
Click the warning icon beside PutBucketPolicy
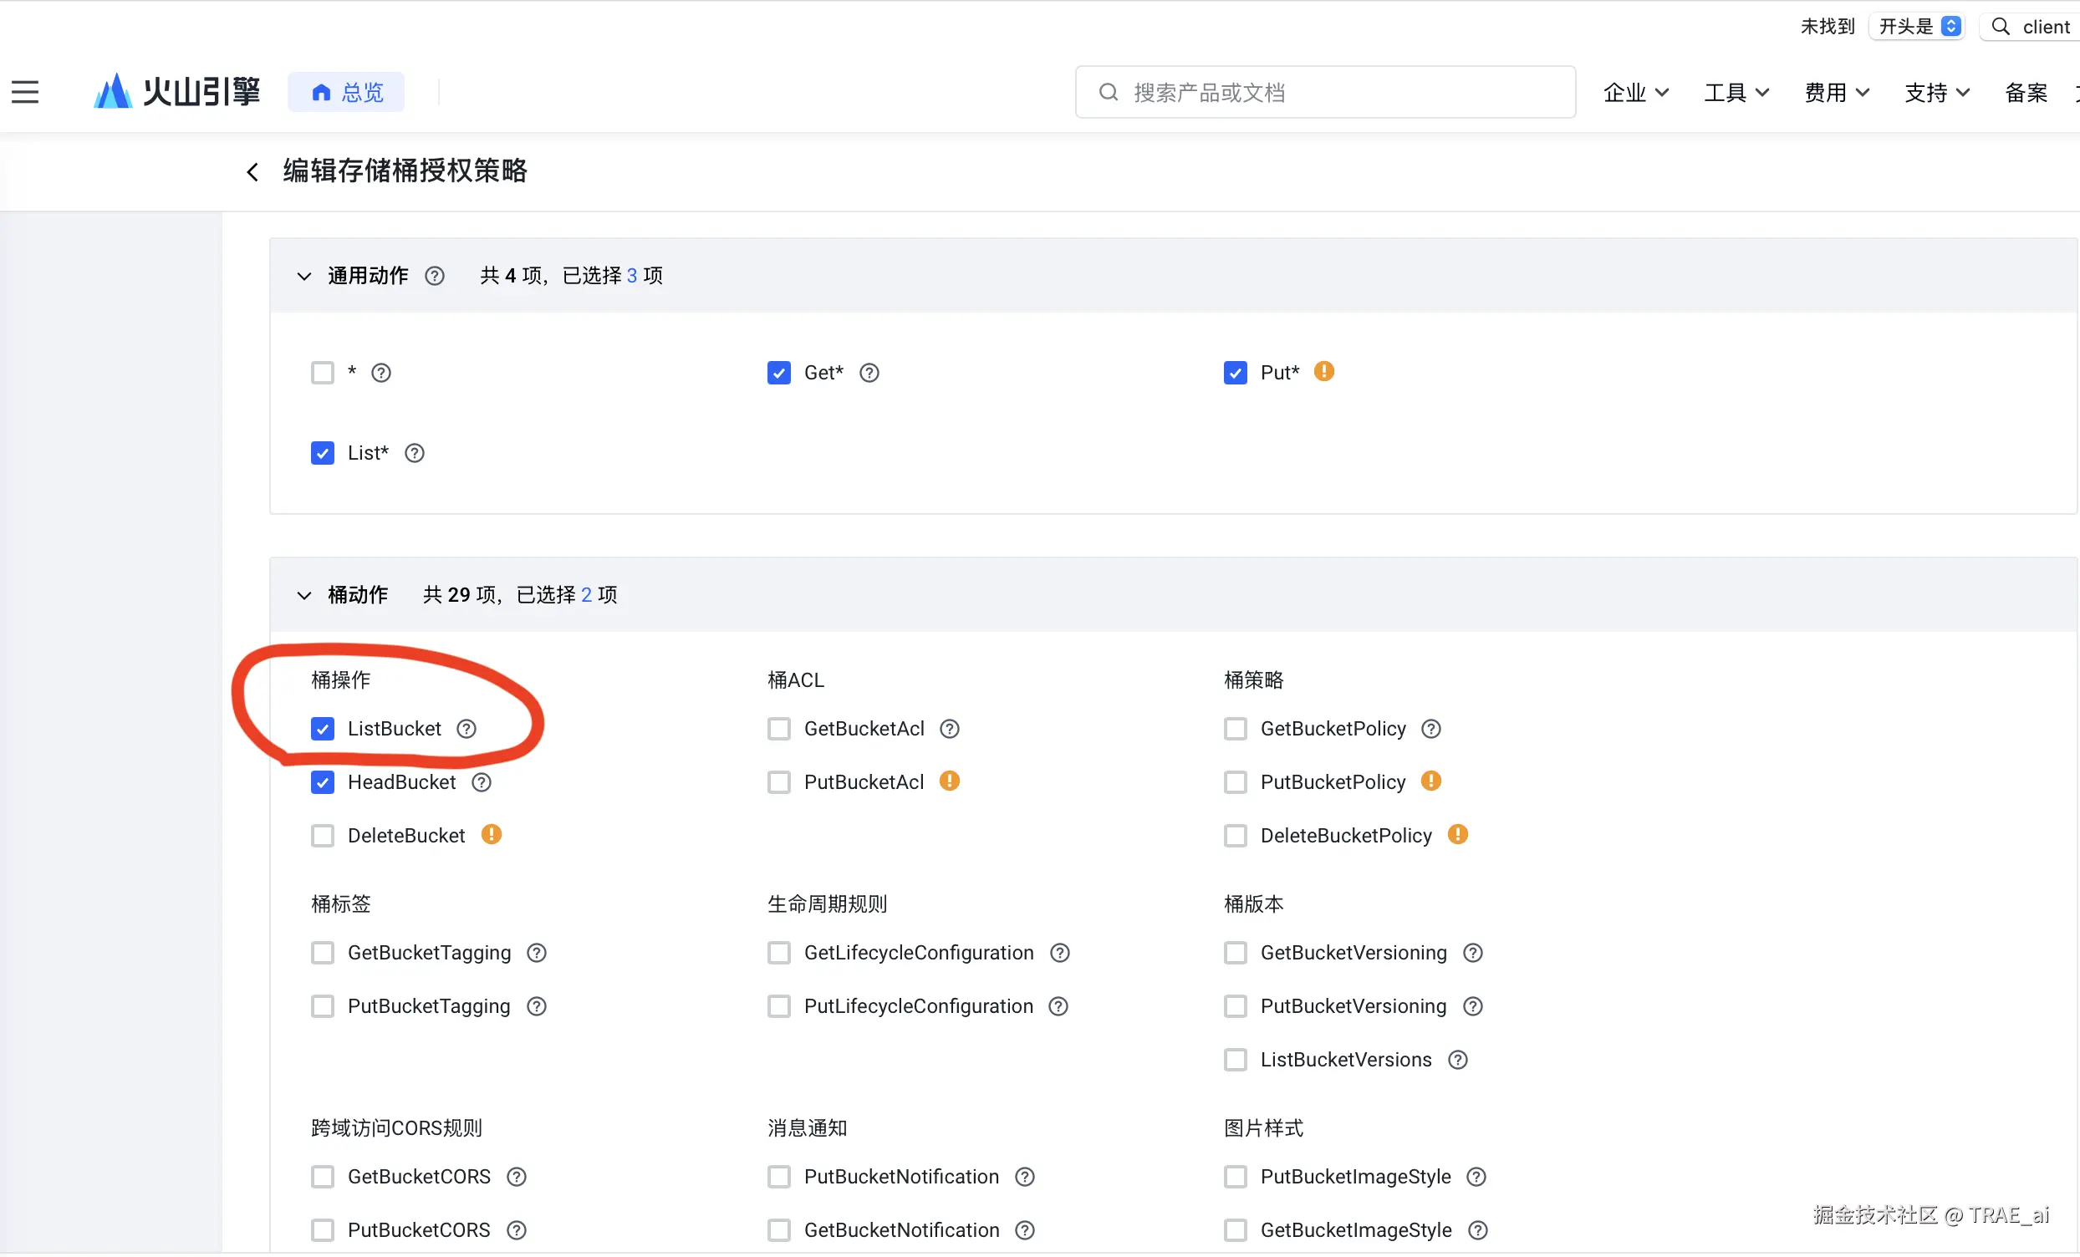tap(1431, 781)
